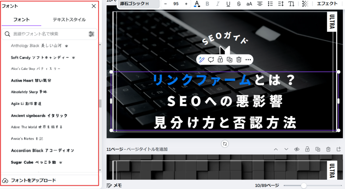
Task: Click the Magic Write pencil icon in floating toolbar
Action: click(x=202, y=60)
